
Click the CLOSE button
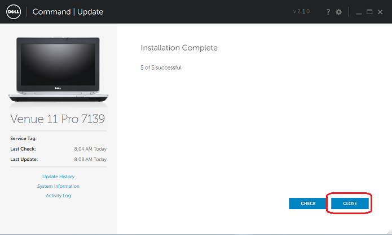(350, 204)
